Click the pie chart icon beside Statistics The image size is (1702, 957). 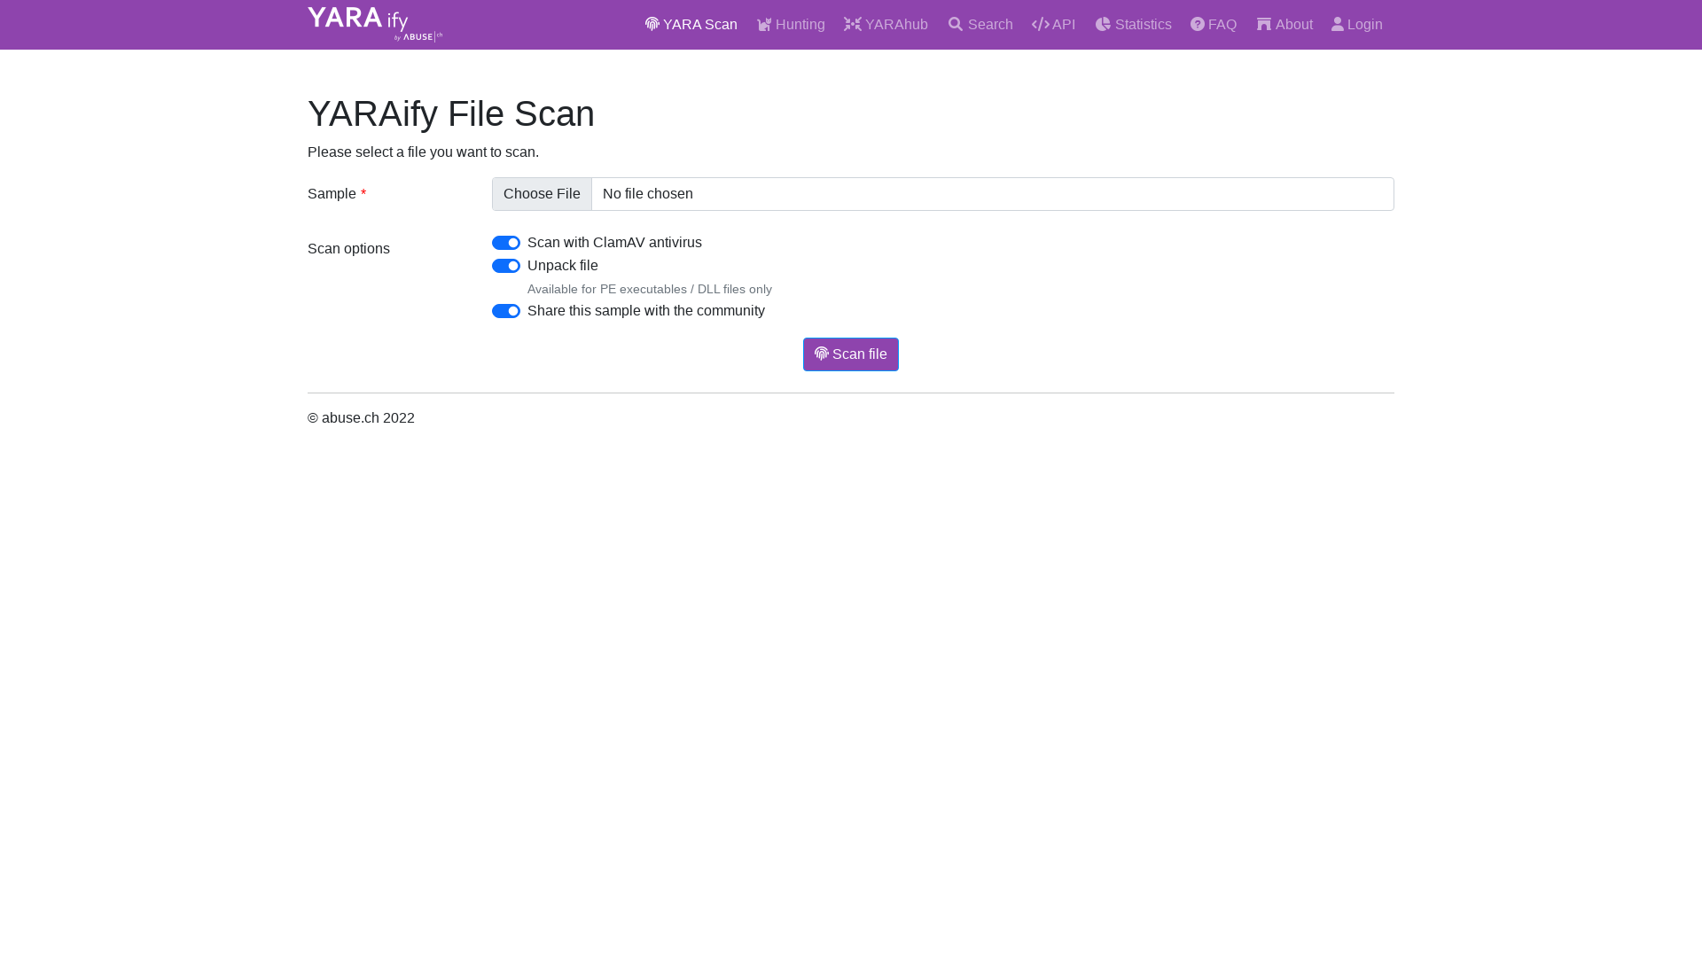1103,24
